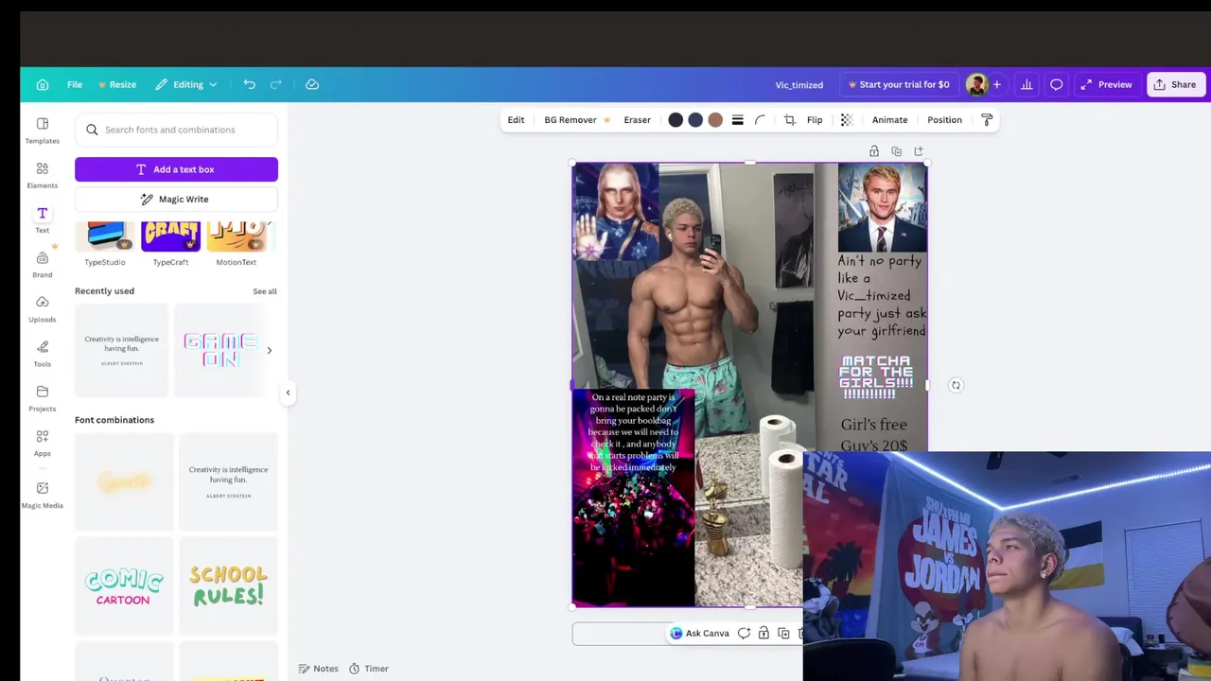Open corner rounding icon
Viewport: 1211px width, 681px height.
coord(759,120)
